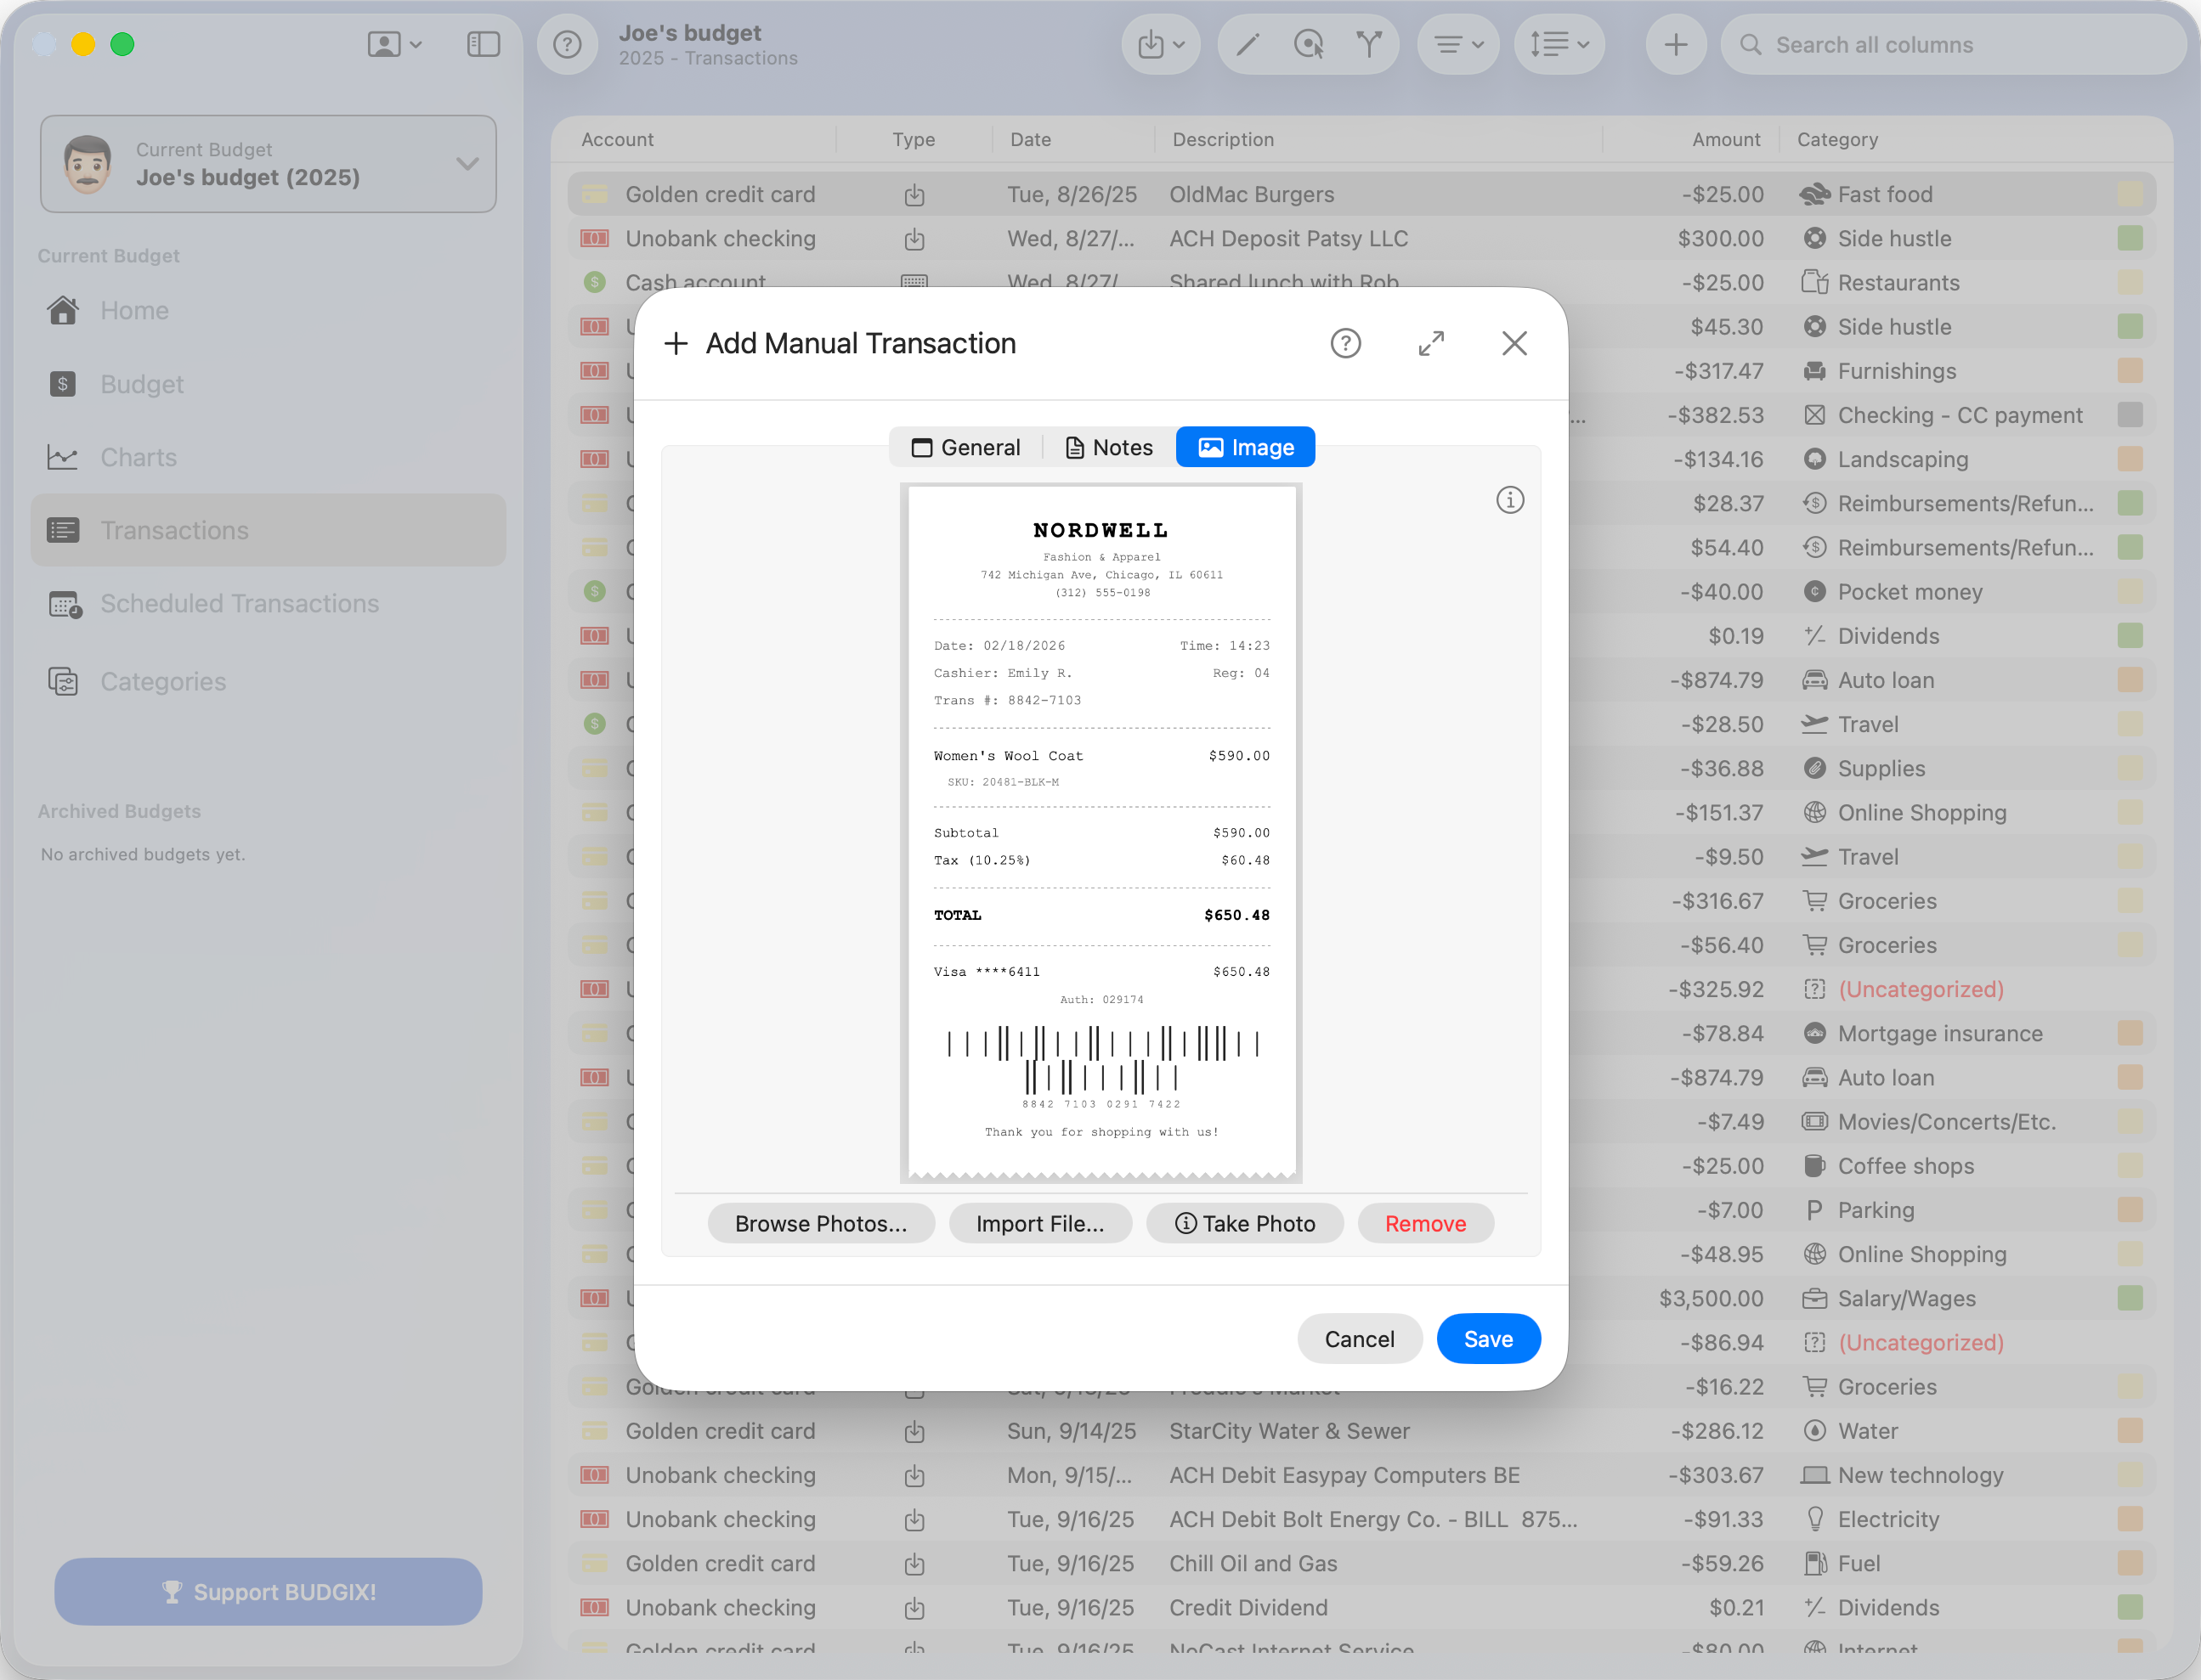This screenshot has width=2201, height=1680.
Task: Toggle the sidebar panel icon
Action: tap(484, 44)
